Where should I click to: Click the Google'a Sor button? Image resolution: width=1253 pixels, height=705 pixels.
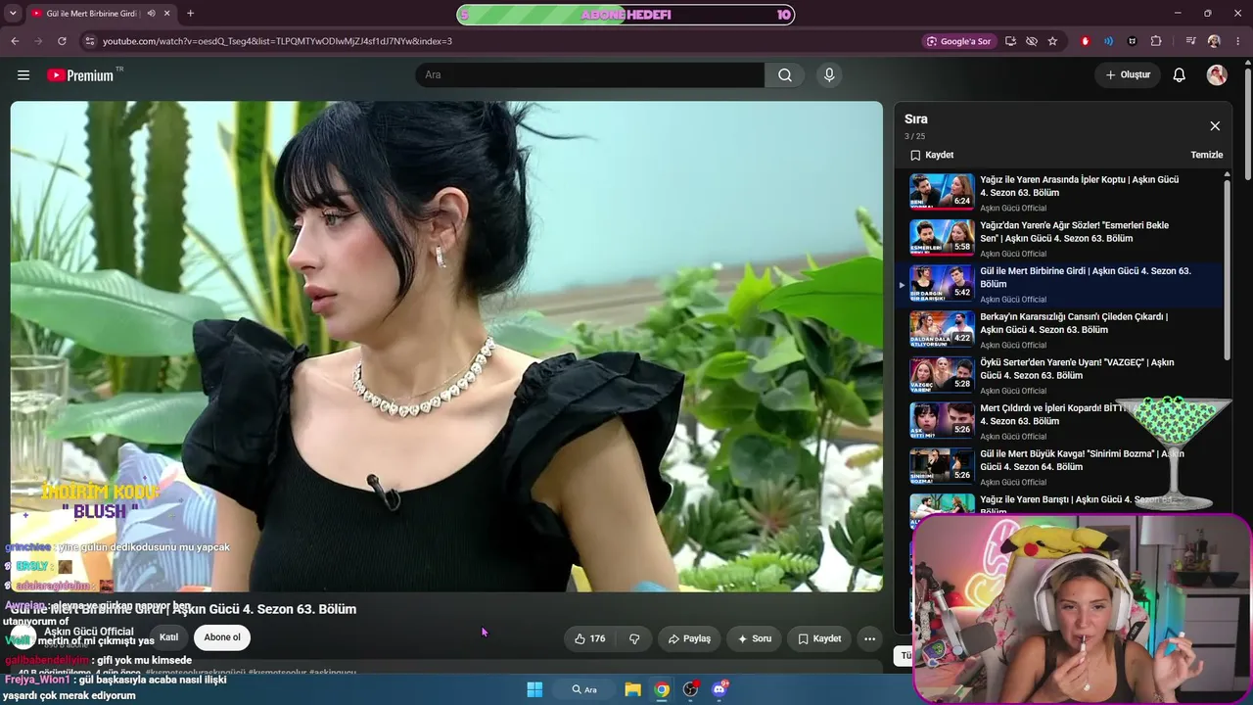click(x=959, y=41)
